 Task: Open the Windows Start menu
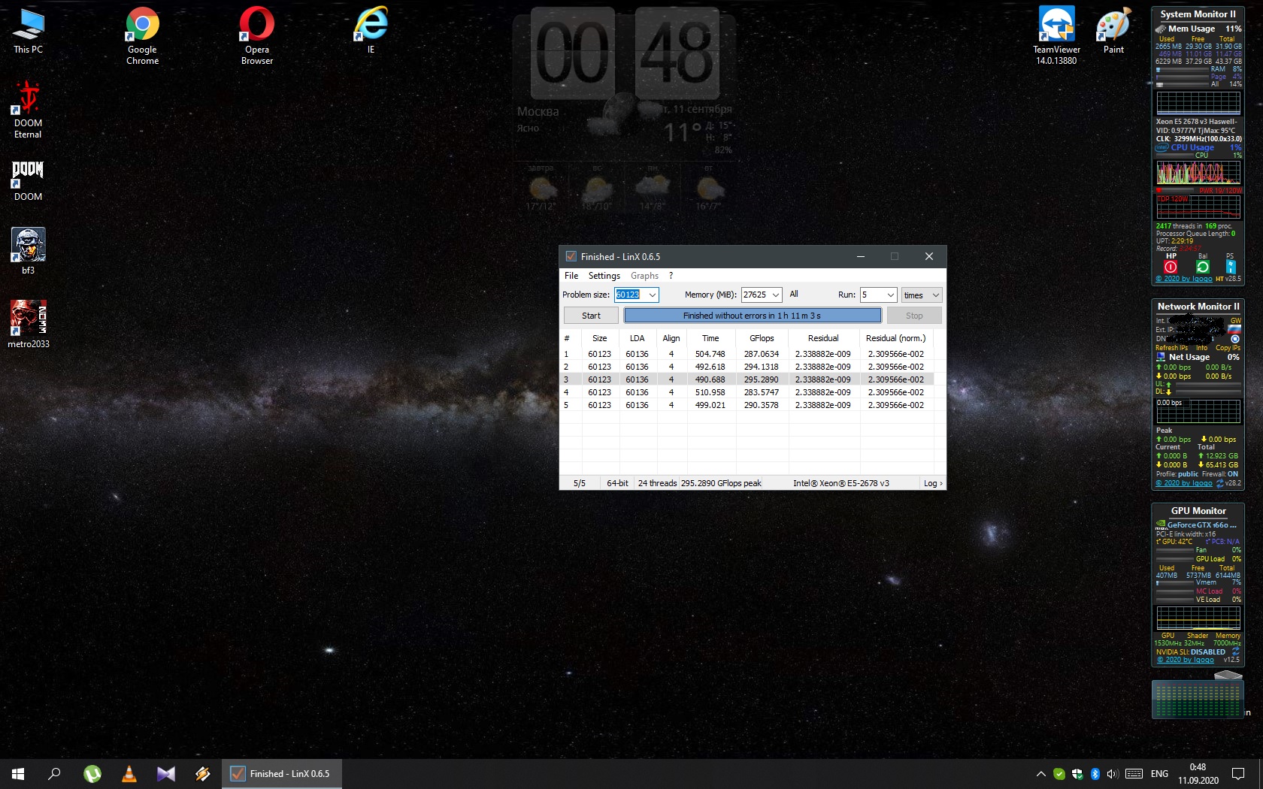tap(18, 774)
